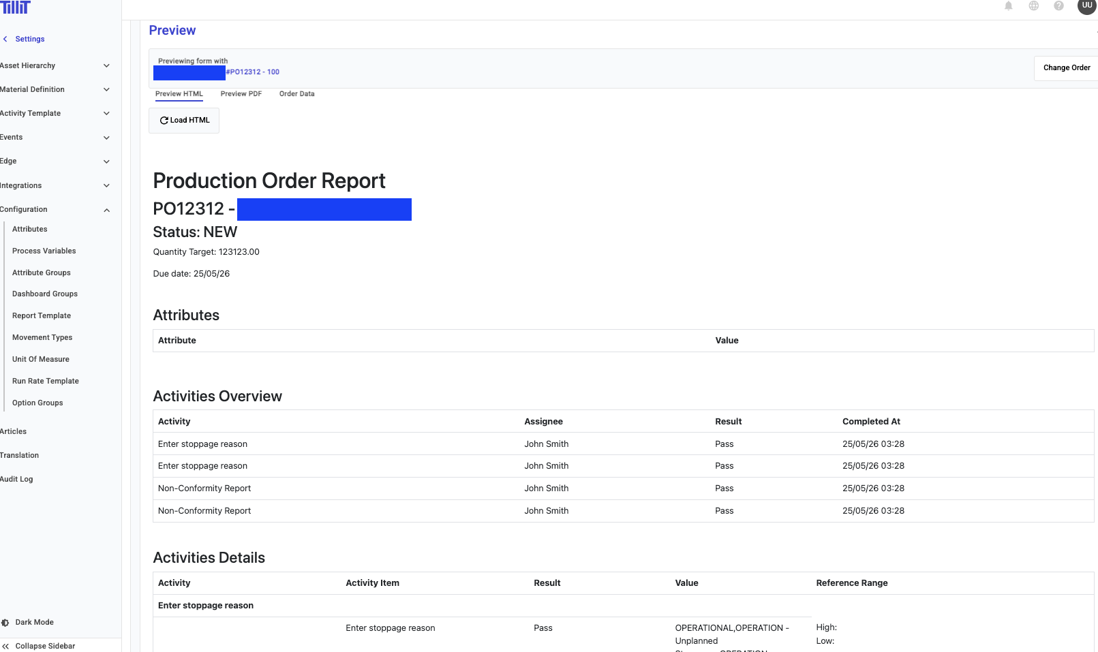This screenshot has height=652, width=1098.
Task: Open Attributes in Configuration menu
Action: (x=30, y=230)
